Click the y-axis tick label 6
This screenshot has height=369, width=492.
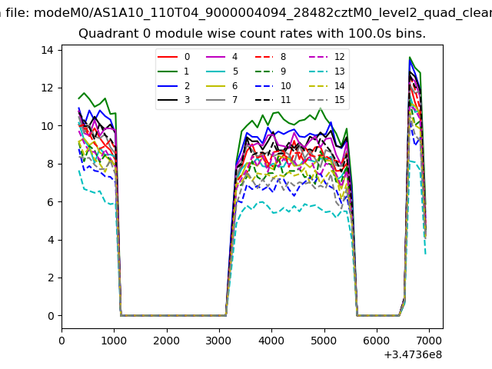50,201
